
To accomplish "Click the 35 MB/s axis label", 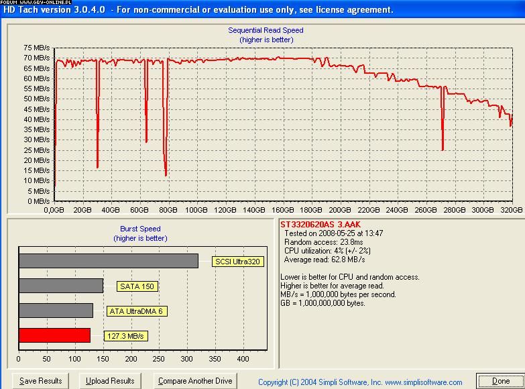I will pyautogui.click(x=36, y=129).
